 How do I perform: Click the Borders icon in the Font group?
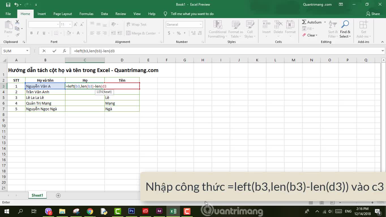pyautogui.click(x=56, y=33)
